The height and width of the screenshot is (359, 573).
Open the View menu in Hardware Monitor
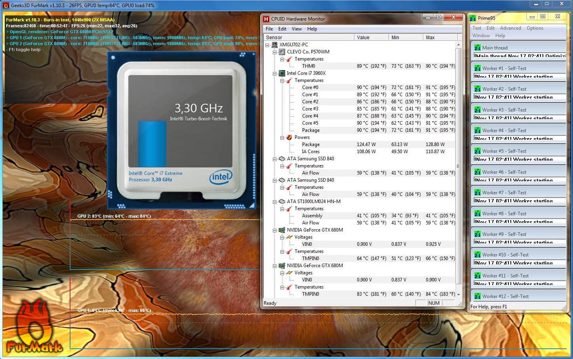tap(297, 29)
